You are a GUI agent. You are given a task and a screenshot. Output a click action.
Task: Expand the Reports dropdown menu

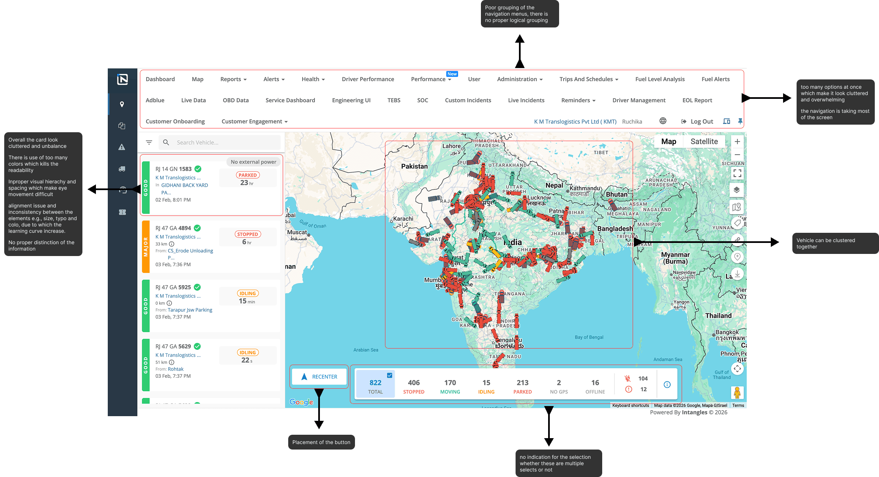(233, 79)
